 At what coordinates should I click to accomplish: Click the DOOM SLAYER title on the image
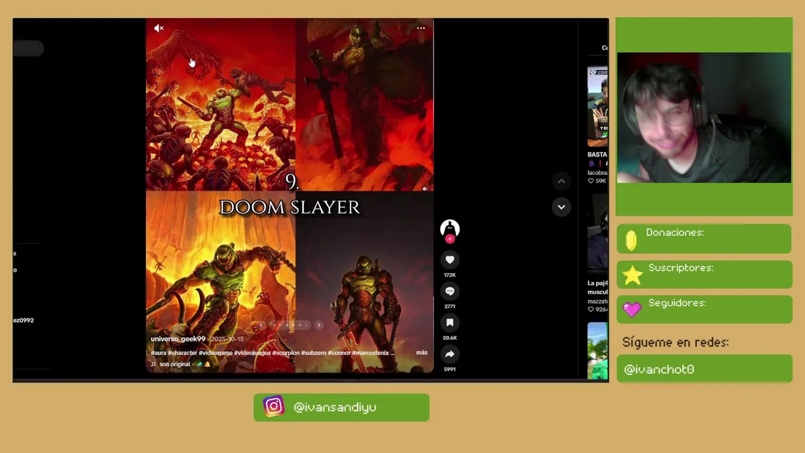(x=289, y=208)
